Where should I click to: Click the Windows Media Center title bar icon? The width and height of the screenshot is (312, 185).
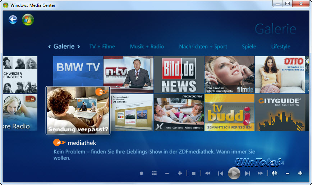[6, 5]
